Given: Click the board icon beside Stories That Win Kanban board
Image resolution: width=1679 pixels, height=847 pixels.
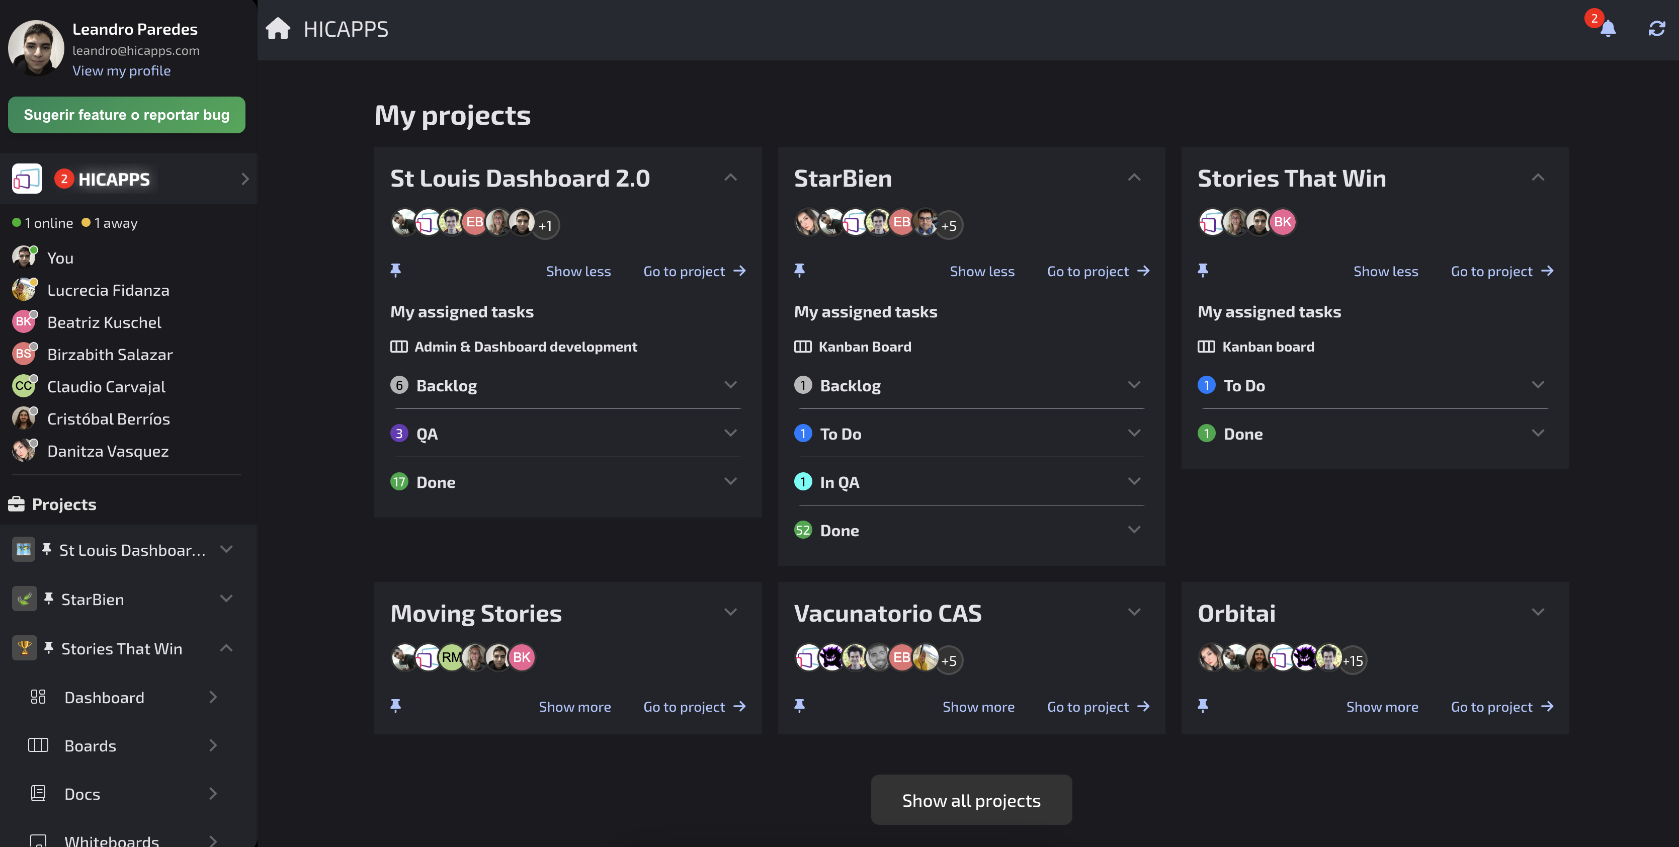Looking at the screenshot, I should point(1207,347).
